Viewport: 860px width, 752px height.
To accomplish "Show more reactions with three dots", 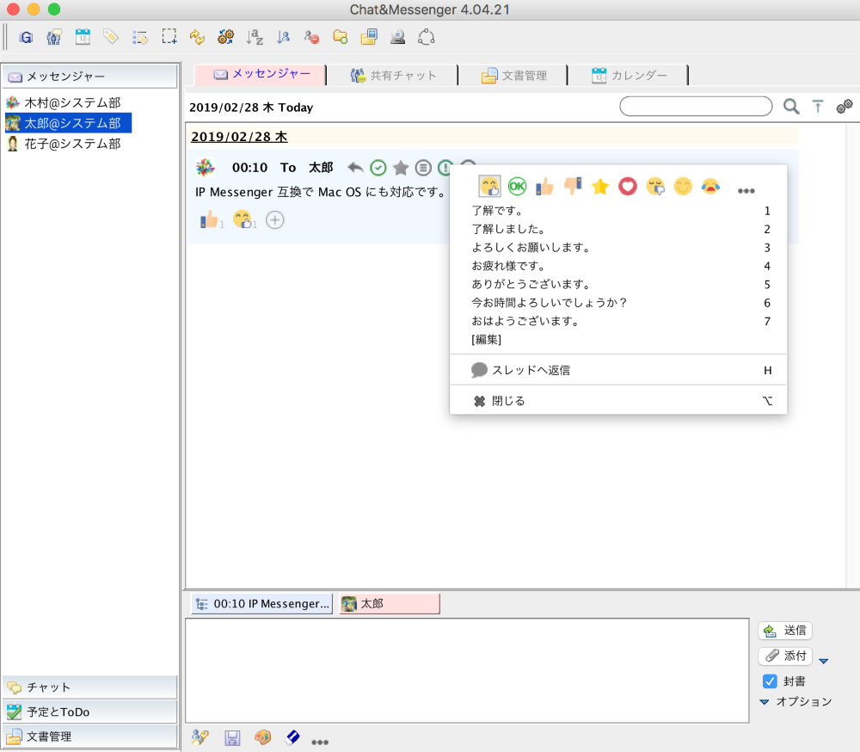I will pos(746,191).
